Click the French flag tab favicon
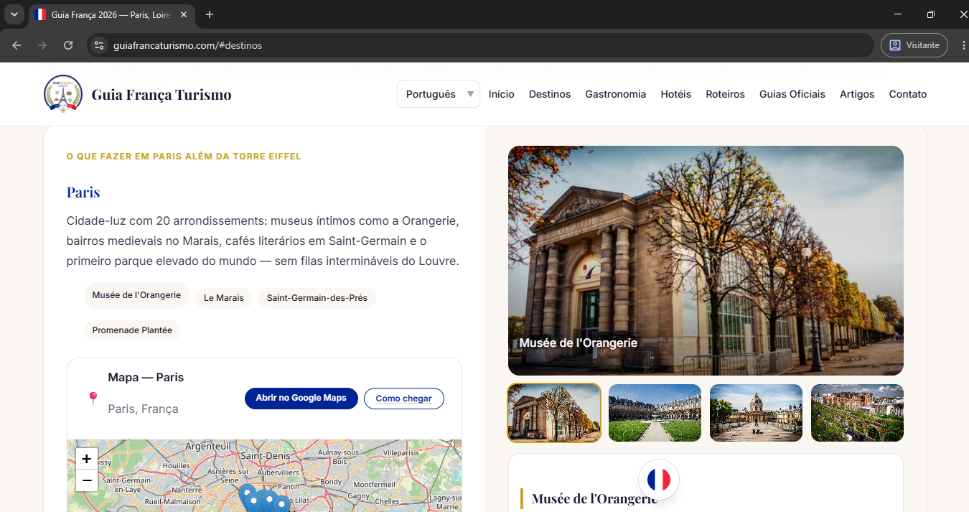The width and height of the screenshot is (969, 512). click(40, 14)
